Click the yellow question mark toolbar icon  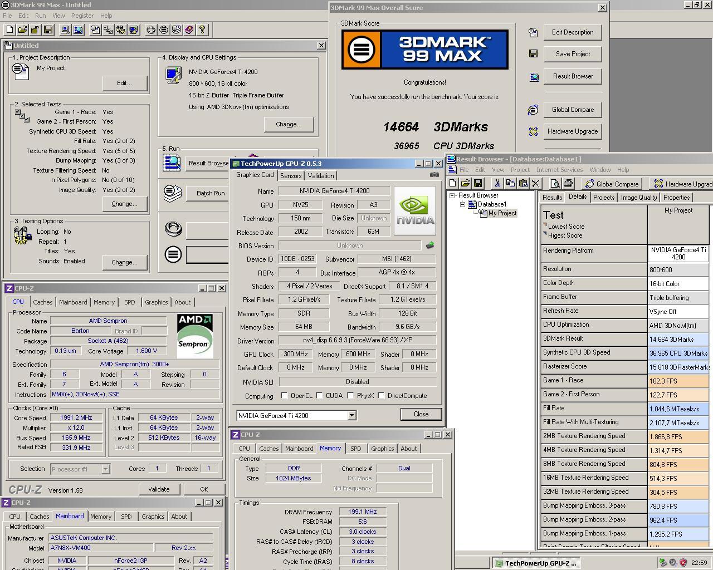tap(202, 30)
